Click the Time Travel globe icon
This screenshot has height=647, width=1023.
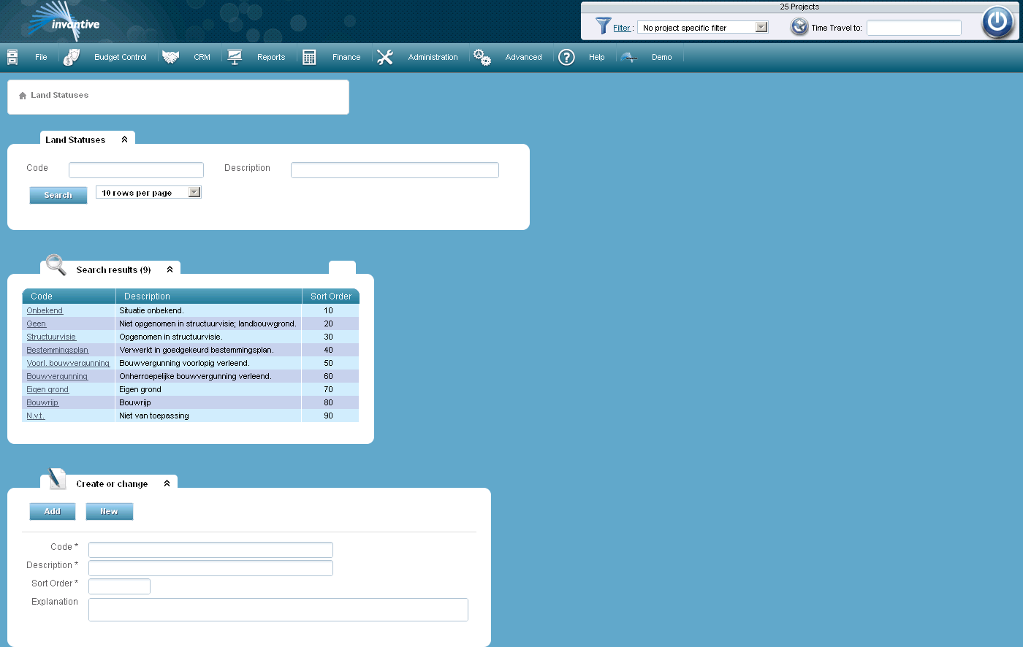799,27
